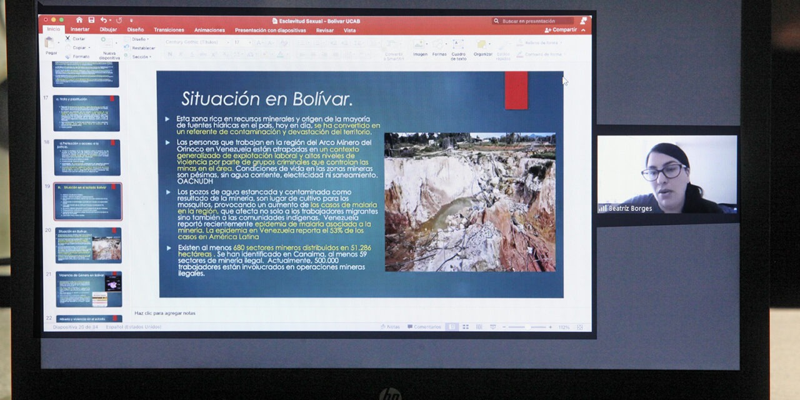Open the Formas shapes gallery
The height and width of the screenshot is (400, 800).
click(x=439, y=48)
